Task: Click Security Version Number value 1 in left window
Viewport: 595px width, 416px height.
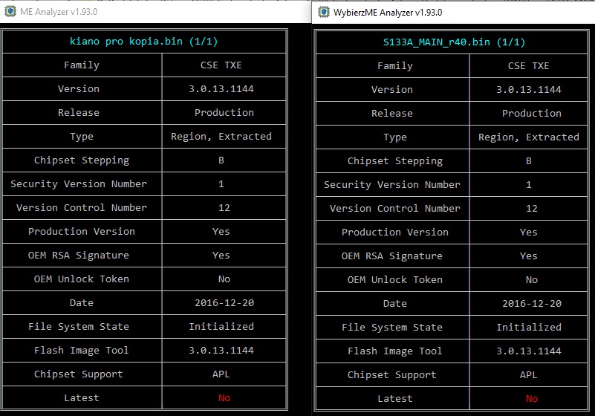Action: (221, 184)
